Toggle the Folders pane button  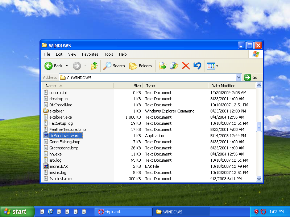(x=141, y=66)
